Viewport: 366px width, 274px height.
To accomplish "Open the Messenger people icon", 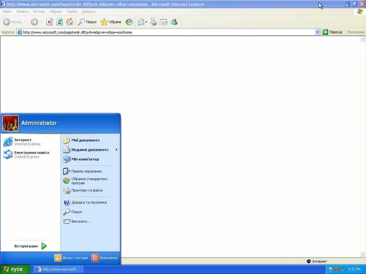I will pyautogui.click(x=174, y=22).
